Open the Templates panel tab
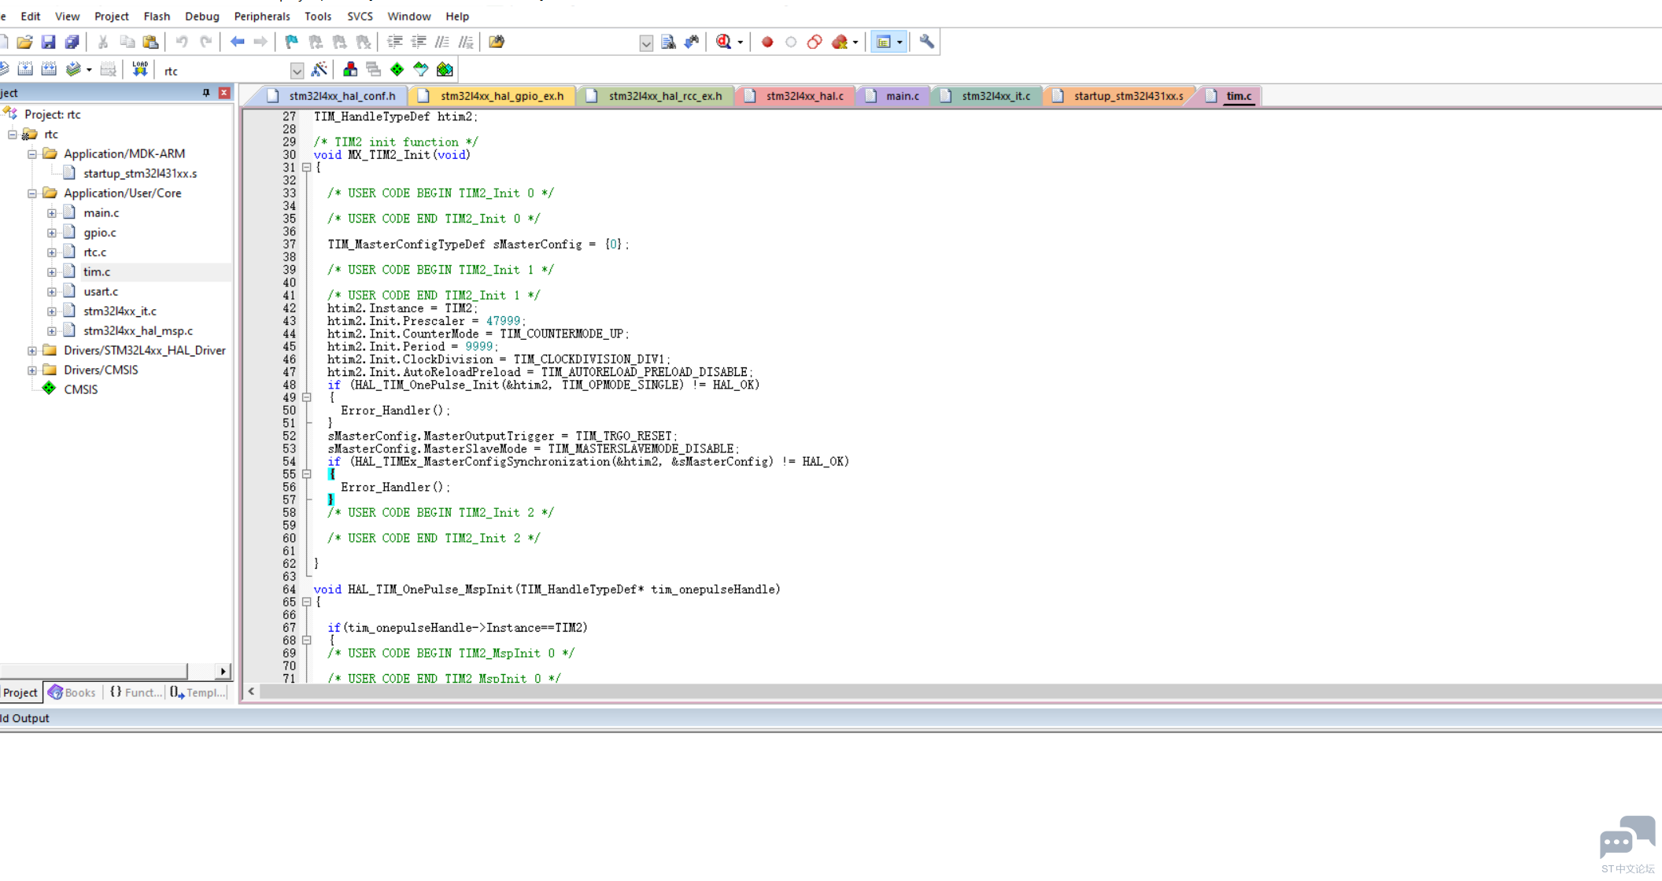 tap(198, 692)
